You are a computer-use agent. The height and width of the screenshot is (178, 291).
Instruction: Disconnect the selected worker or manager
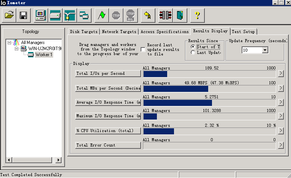coord(165,16)
